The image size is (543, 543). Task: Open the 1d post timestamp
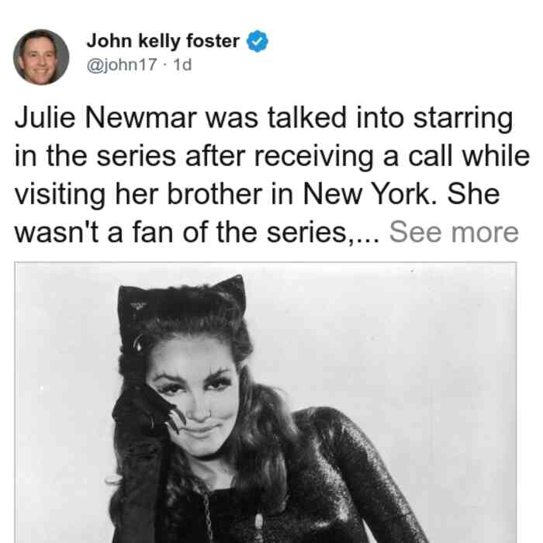coord(182,64)
